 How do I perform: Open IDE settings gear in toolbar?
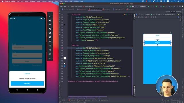click(180, 6)
